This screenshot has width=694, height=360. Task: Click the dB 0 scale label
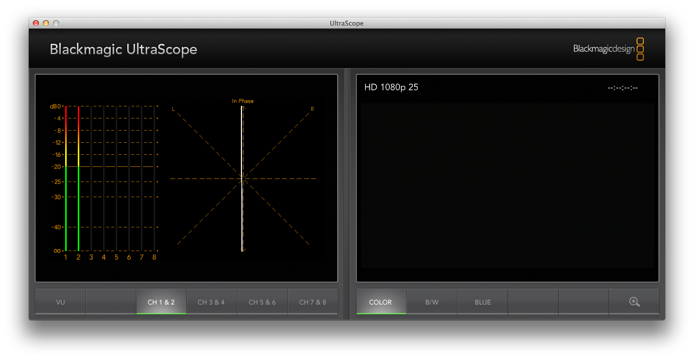coord(55,106)
